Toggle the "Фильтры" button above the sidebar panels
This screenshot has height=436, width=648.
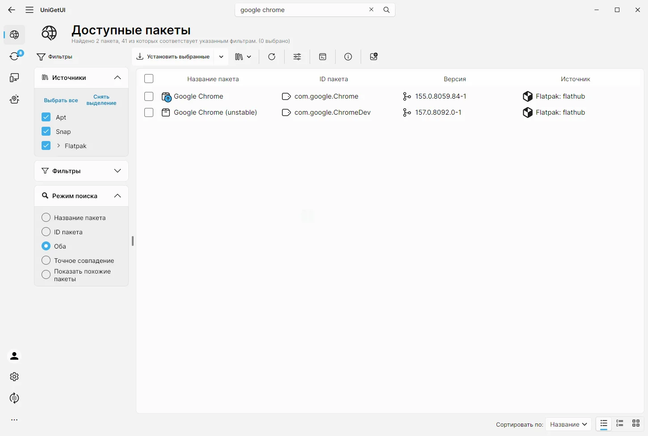pyautogui.click(x=55, y=57)
